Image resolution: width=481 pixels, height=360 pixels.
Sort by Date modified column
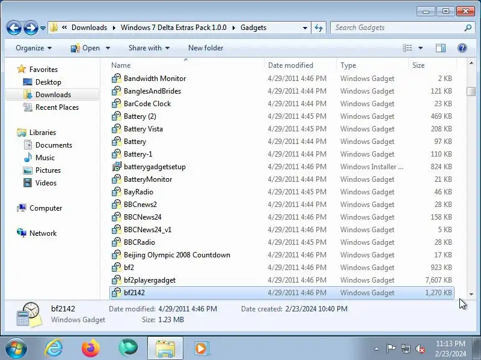(300, 65)
